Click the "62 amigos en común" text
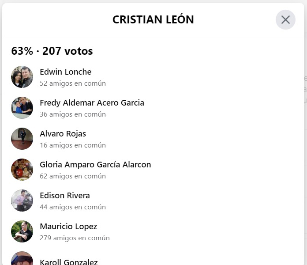The height and width of the screenshot is (265, 307). (x=73, y=176)
